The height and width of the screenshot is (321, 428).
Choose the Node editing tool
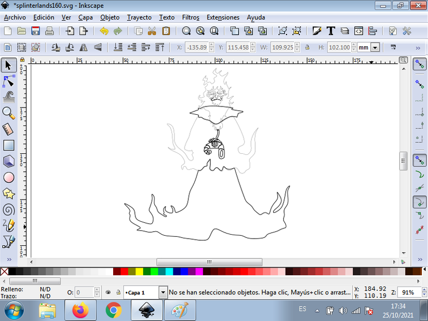point(8,81)
